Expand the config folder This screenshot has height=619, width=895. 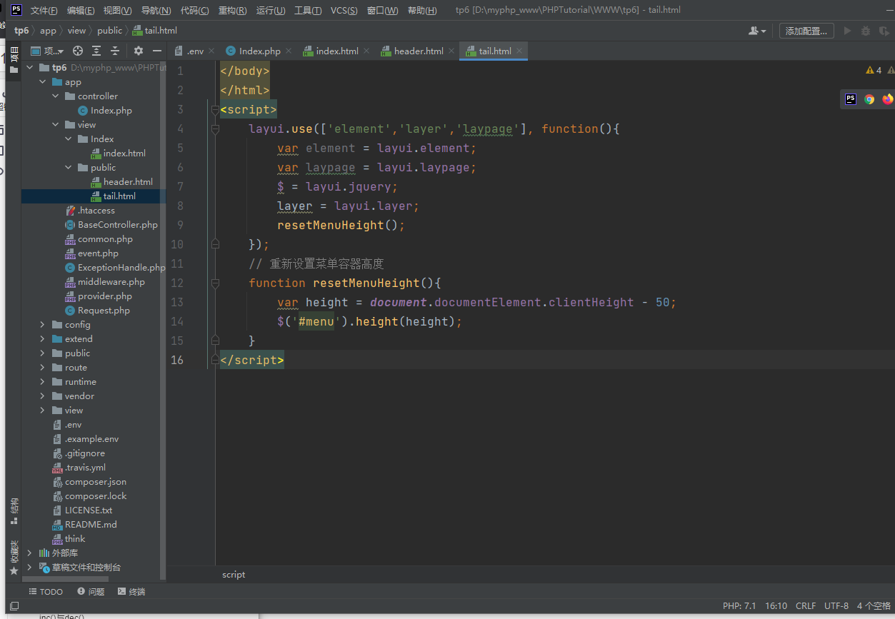coord(43,325)
